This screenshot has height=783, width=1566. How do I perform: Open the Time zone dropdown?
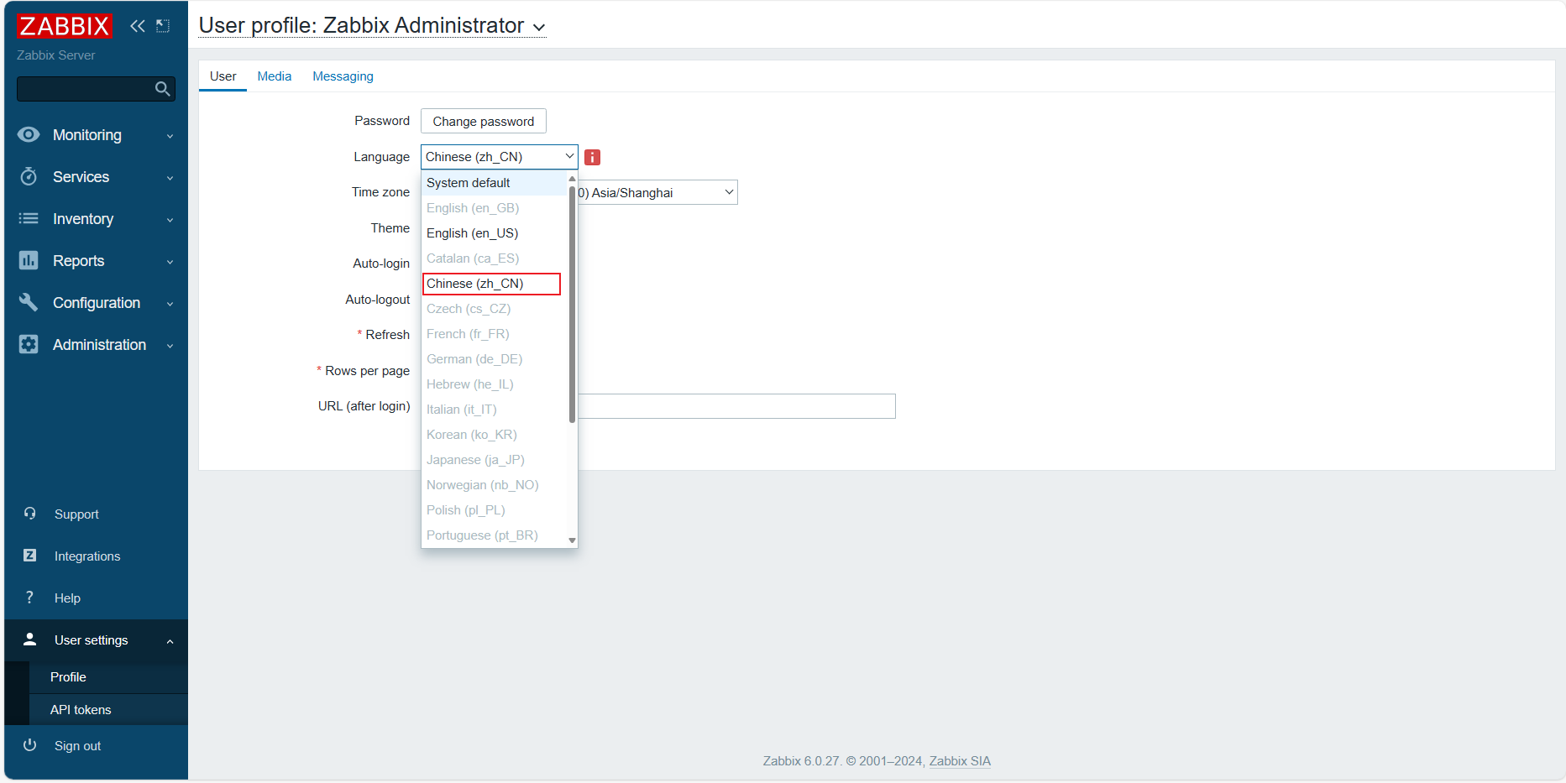657,192
